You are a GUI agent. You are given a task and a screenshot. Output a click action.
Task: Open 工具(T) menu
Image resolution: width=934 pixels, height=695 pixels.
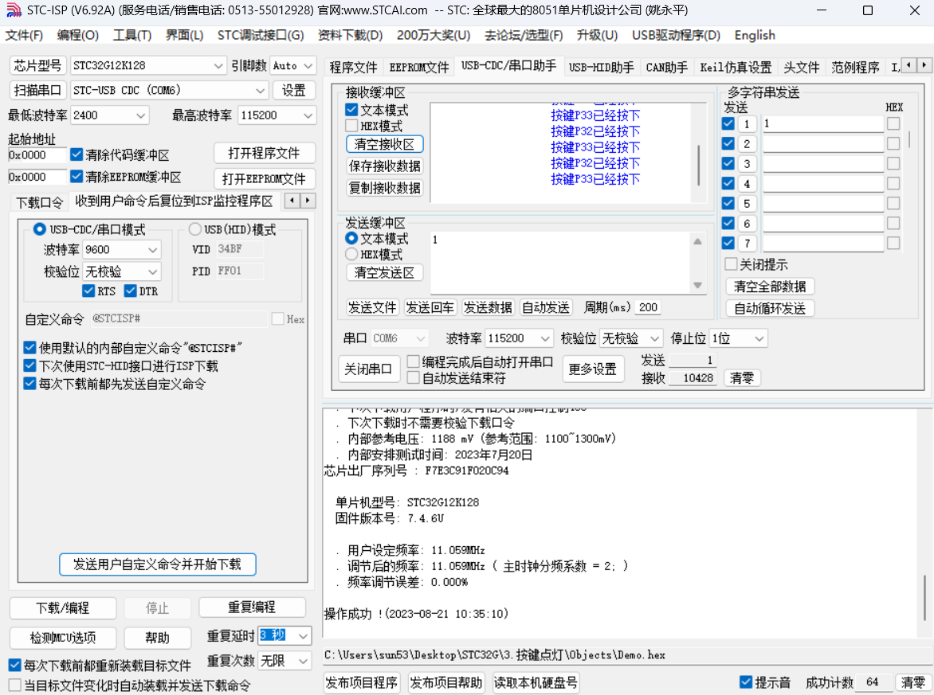(132, 35)
